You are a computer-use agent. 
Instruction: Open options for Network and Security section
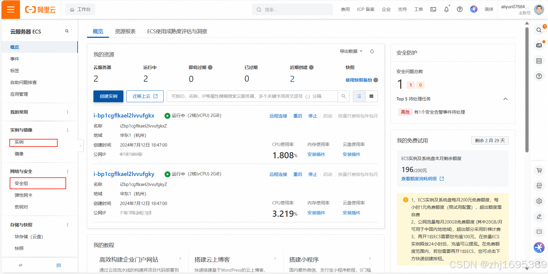pyautogui.click(x=68, y=172)
